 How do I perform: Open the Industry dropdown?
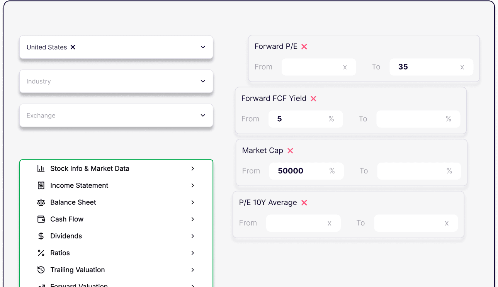click(116, 81)
